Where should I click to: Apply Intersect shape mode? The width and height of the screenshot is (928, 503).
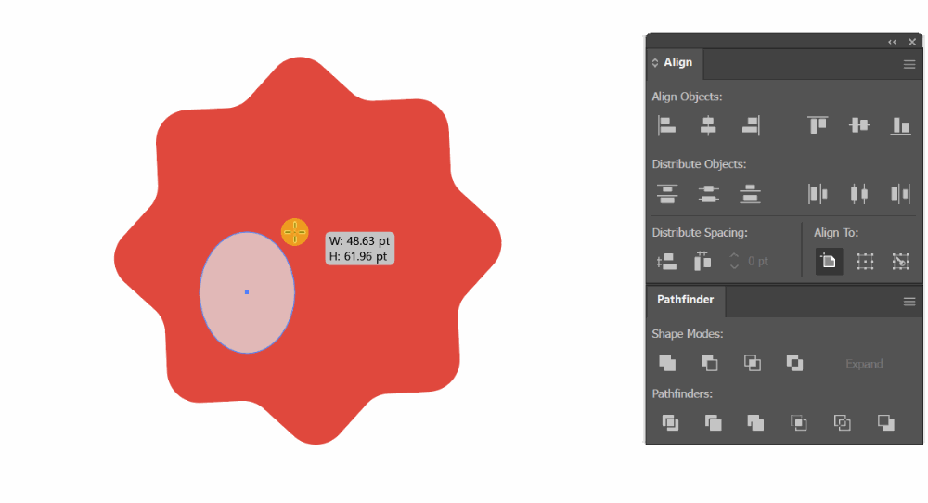click(753, 363)
